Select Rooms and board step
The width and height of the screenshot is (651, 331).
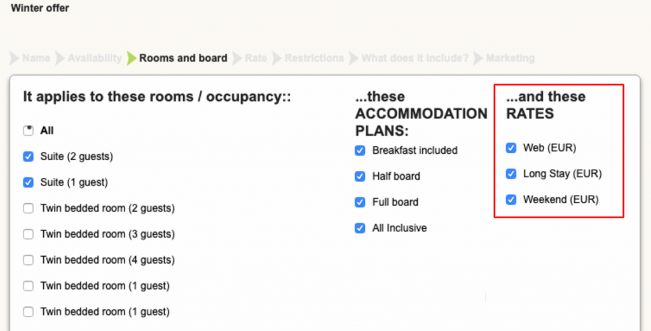(183, 58)
